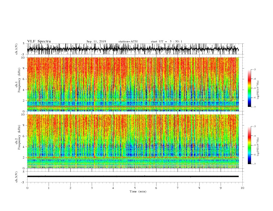
Task: Click the '8' kHz tick of ch.1 spectrogram
Action: click(x=24, y=68)
